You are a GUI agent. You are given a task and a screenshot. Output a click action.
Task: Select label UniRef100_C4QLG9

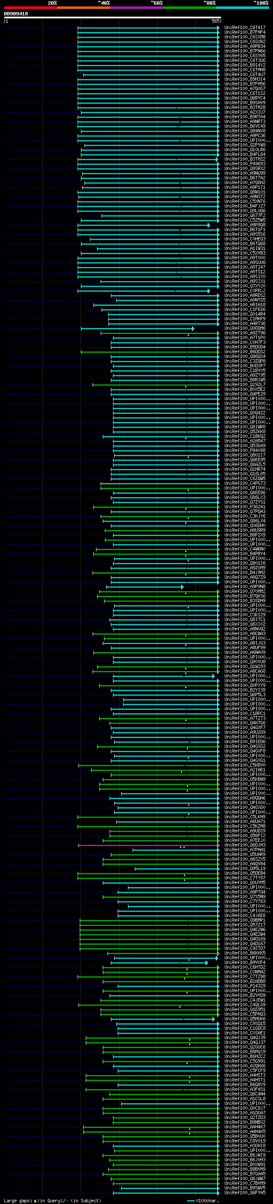tap(245, 1005)
